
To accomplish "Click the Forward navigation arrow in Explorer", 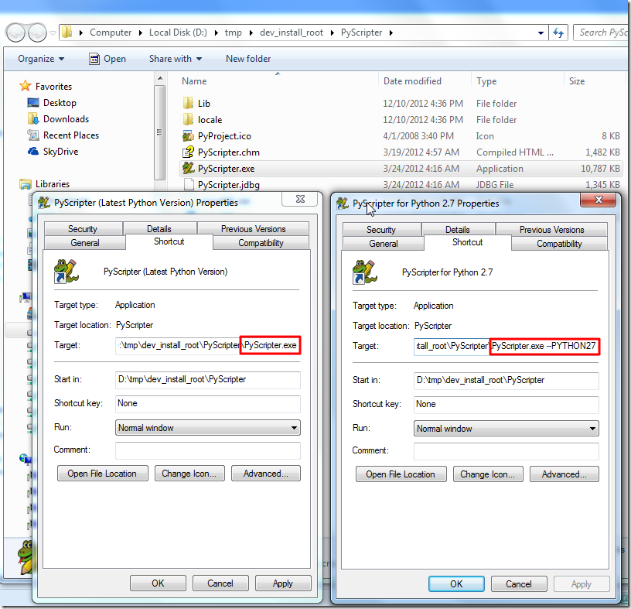I will 37,33.
